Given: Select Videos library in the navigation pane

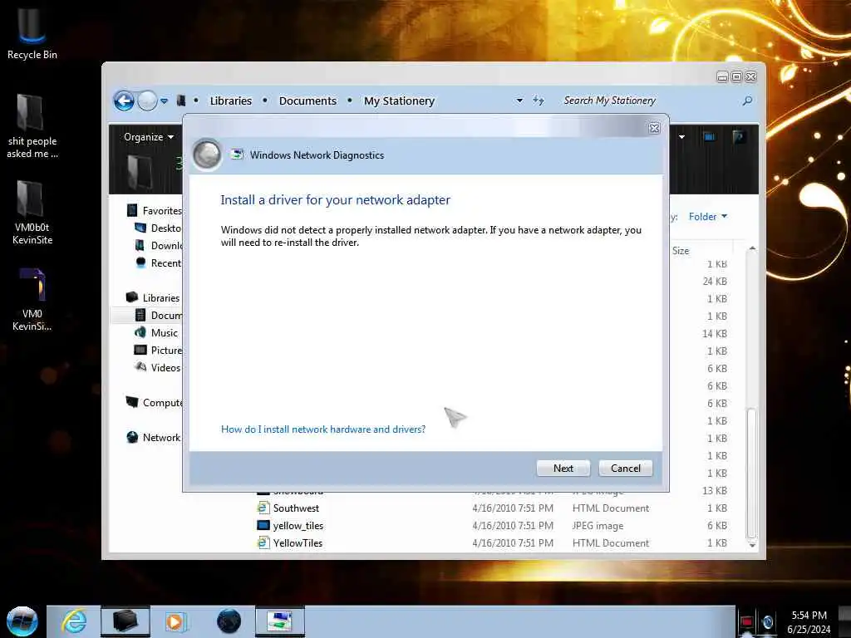Looking at the screenshot, I should [x=157, y=367].
